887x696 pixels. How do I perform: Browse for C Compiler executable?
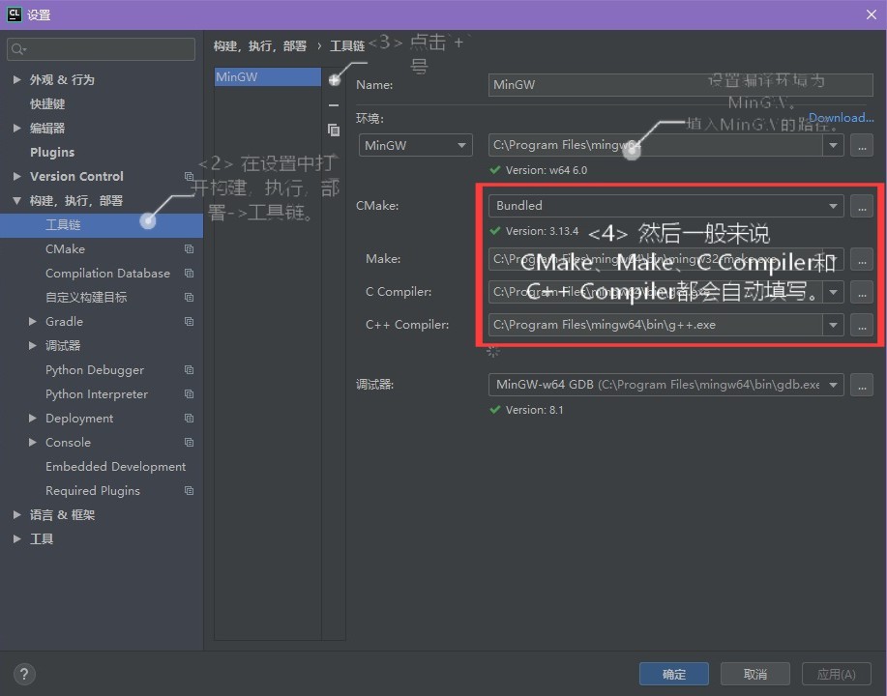862,292
